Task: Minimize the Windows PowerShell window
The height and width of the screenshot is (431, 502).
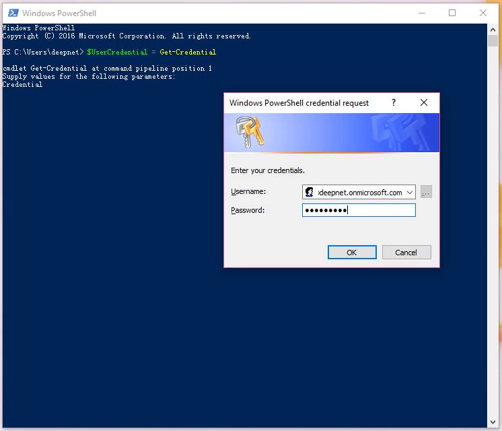Action: tap(421, 13)
